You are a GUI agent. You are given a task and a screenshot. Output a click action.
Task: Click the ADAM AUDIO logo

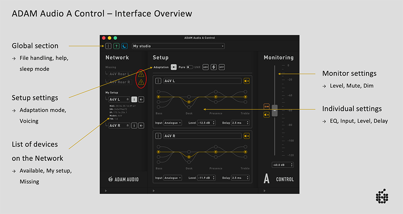pos(123,179)
